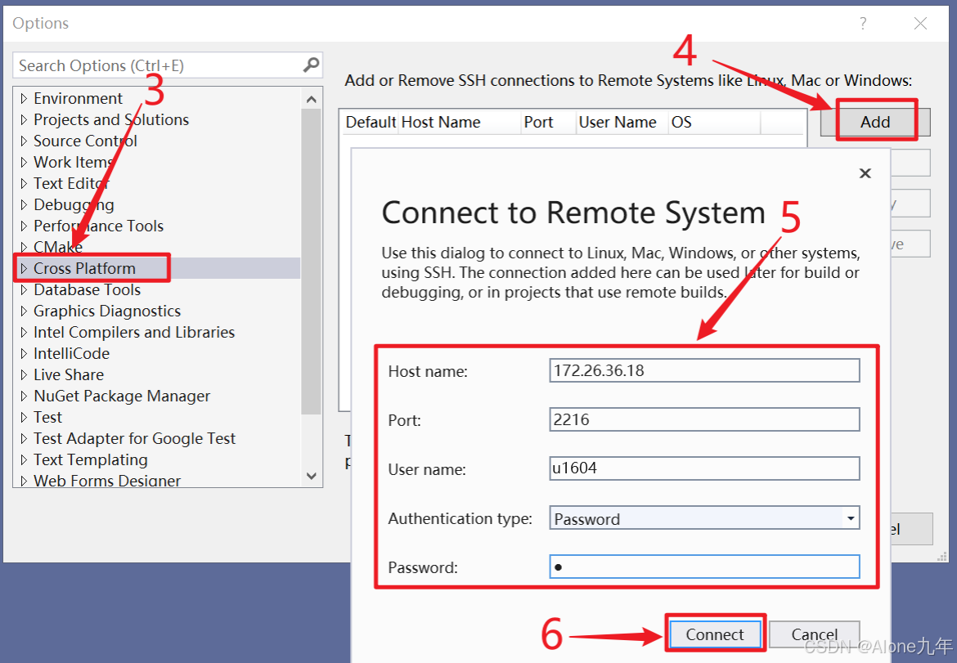Click the Connect to Remote System close icon
The height and width of the screenshot is (663, 957).
pyautogui.click(x=865, y=173)
